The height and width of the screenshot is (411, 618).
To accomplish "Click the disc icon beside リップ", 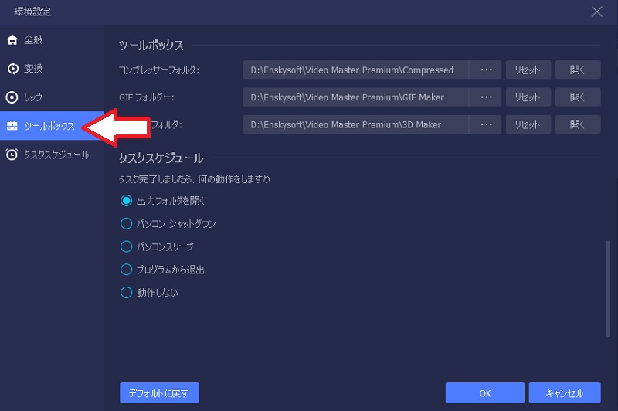I will coord(12,97).
